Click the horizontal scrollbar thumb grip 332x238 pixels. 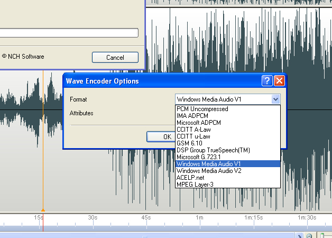[x=145, y=236]
